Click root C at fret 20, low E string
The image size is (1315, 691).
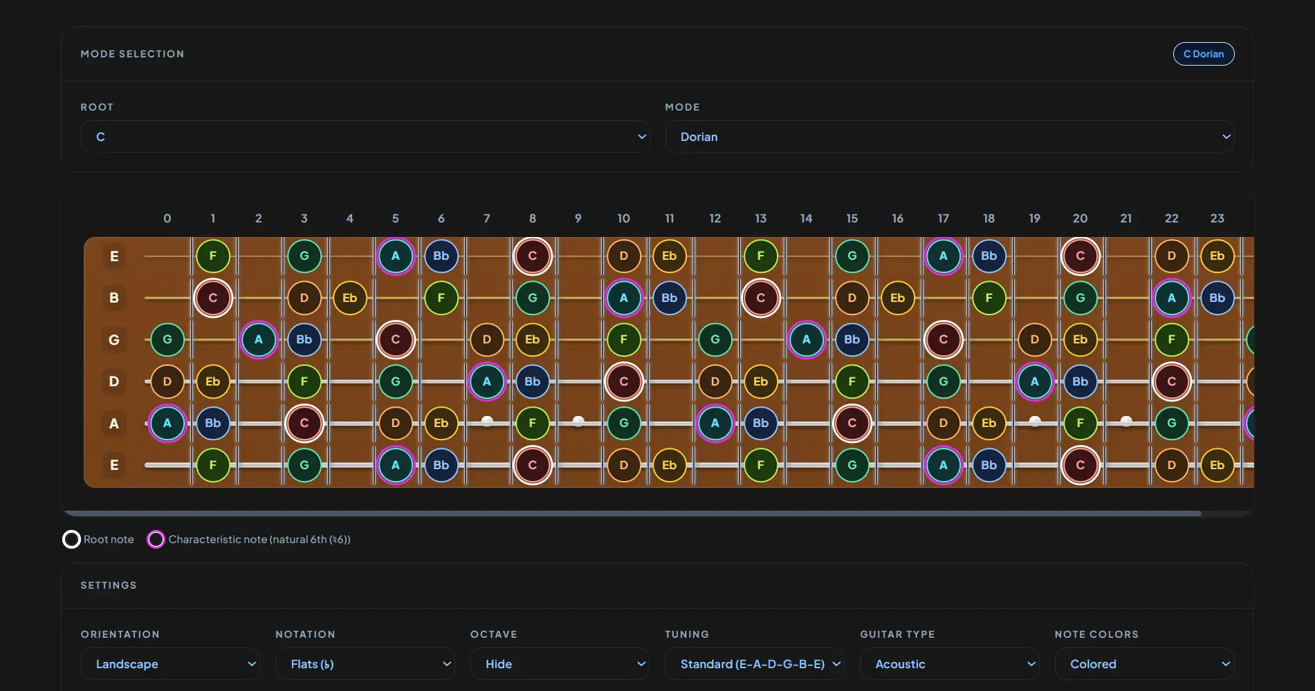[1080, 465]
